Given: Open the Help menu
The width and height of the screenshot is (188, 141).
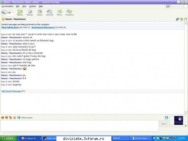Looking at the screenshot, I should (41, 7).
